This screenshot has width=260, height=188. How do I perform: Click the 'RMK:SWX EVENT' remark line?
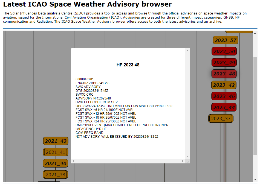[122, 125]
